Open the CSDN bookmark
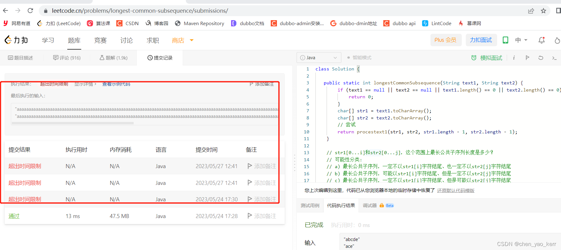This screenshot has width=561, height=250. (x=127, y=23)
